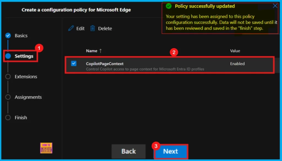
Task: Jump to the Finish step
Action: pos(21,117)
